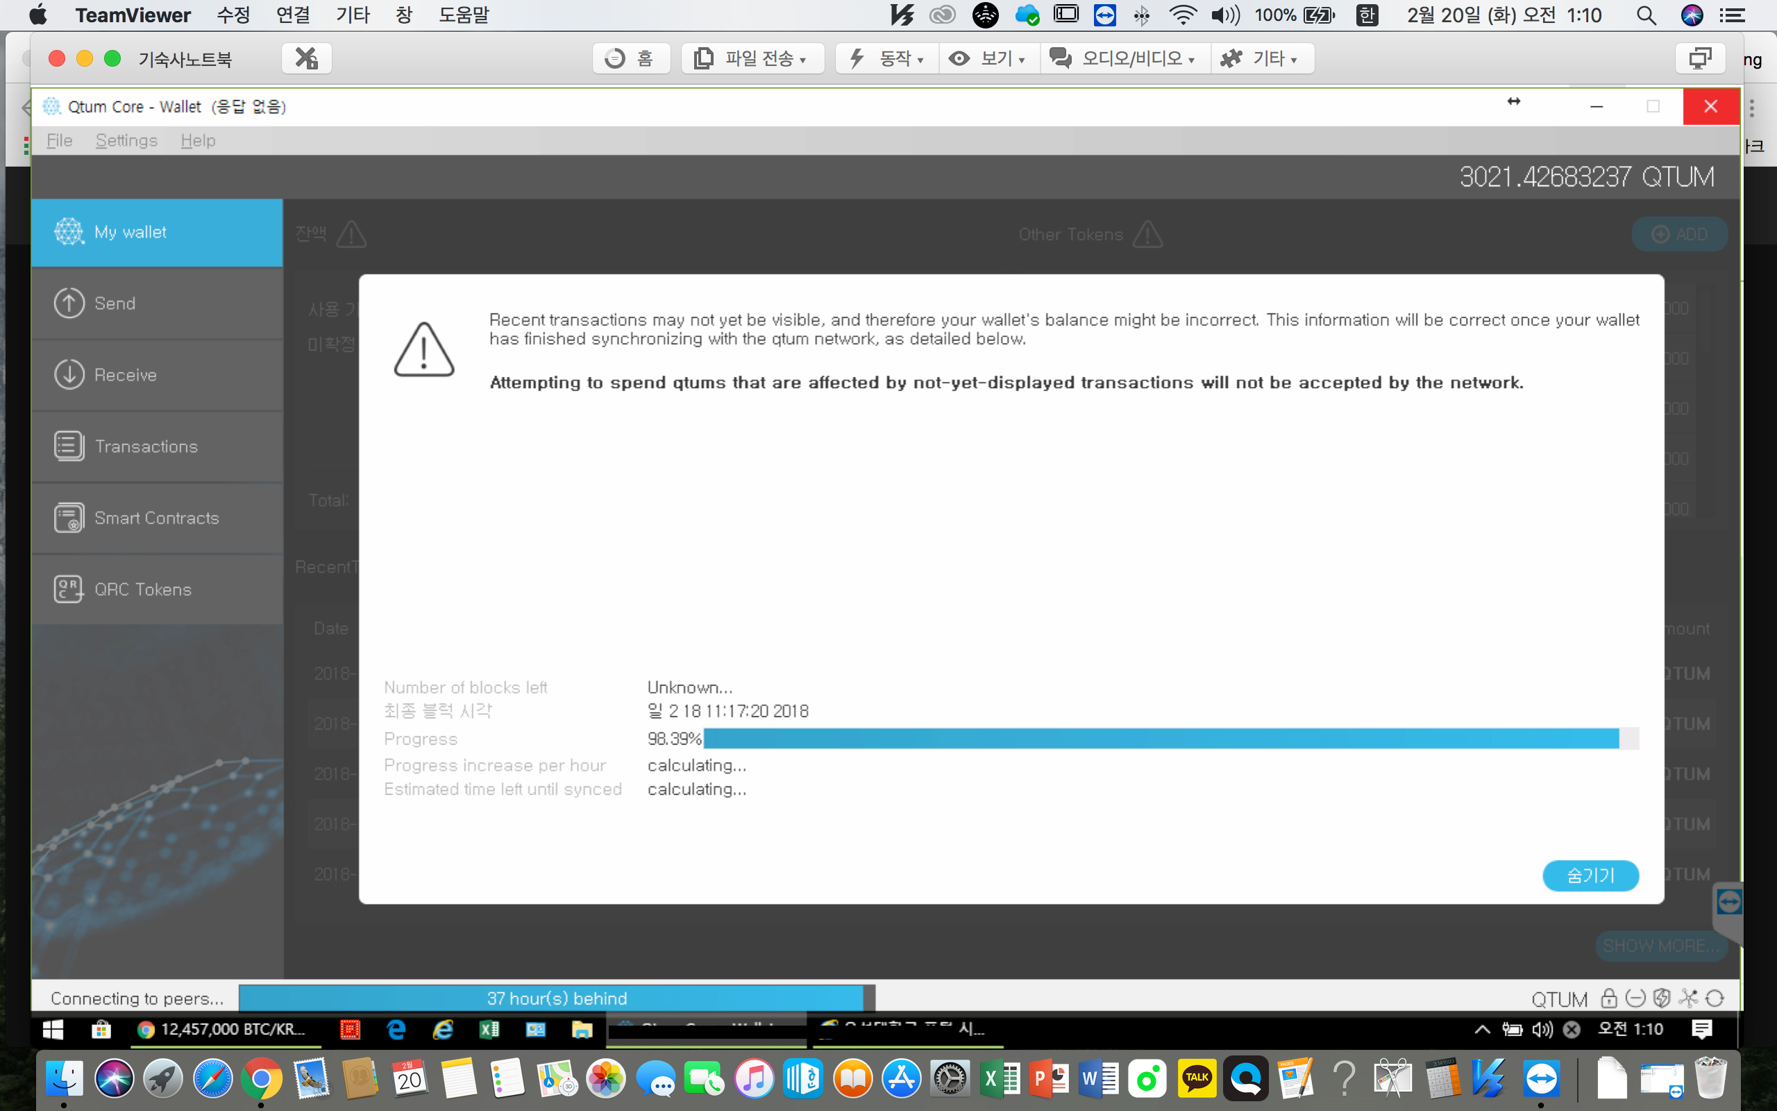Open Safari from the Dock
Screen dimensions: 1777x1111
click(212, 1078)
